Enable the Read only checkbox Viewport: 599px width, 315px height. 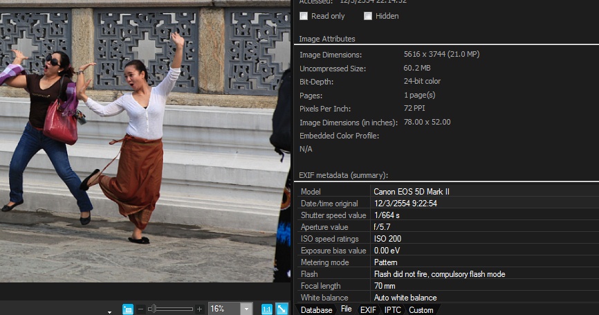pos(304,16)
